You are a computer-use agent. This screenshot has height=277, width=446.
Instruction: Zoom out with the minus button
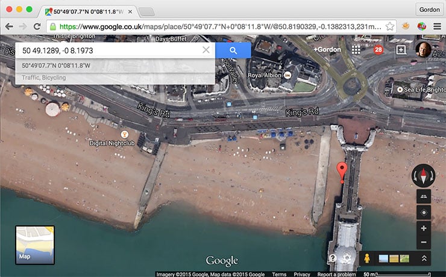422,243
